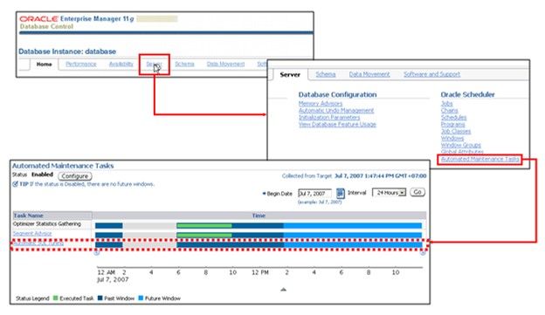Click the Status Legend label
Viewport: 545px width, 315px height.
(32, 298)
